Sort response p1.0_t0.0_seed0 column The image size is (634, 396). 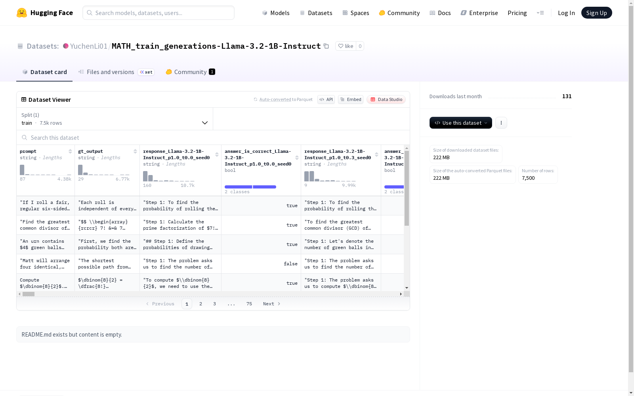tap(217, 154)
